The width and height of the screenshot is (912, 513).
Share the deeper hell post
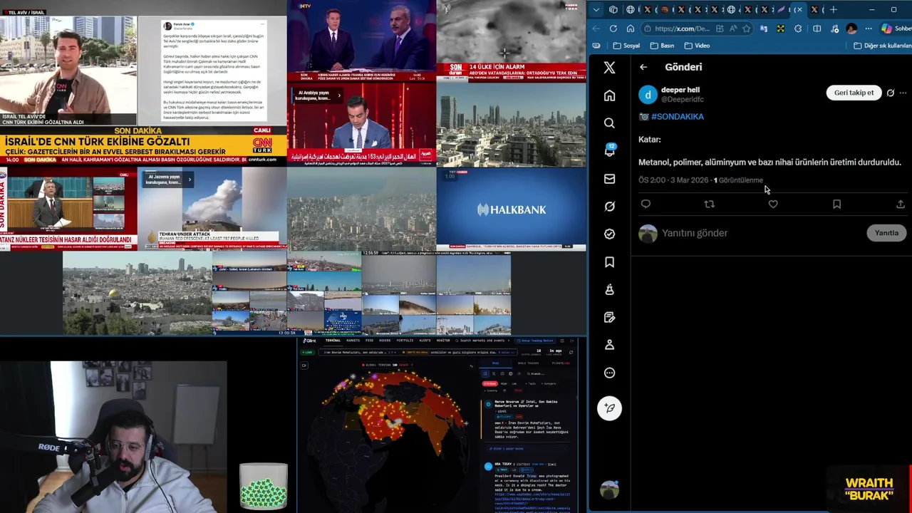click(x=901, y=204)
